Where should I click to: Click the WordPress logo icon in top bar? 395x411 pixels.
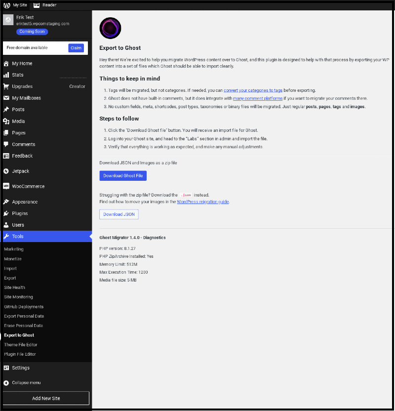[6, 5]
